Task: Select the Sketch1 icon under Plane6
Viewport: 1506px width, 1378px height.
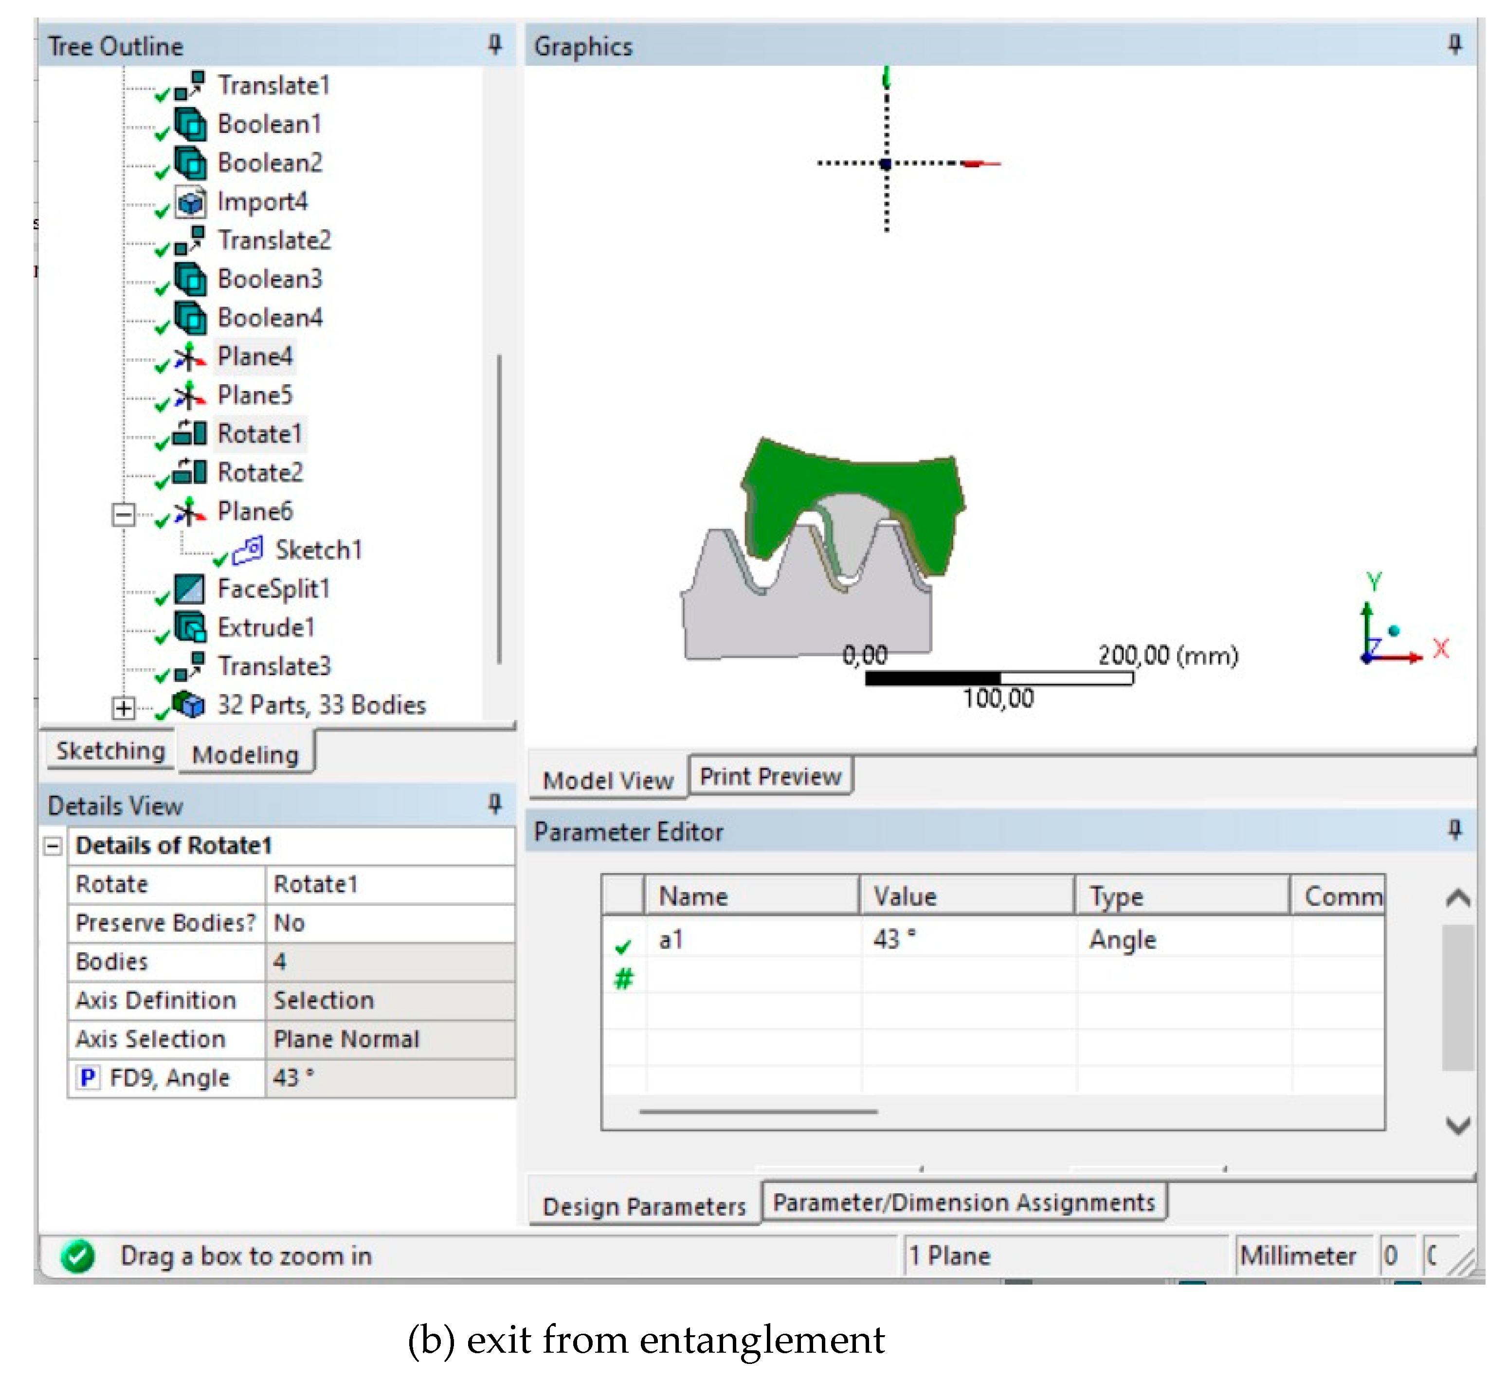Action: pyautogui.click(x=247, y=551)
